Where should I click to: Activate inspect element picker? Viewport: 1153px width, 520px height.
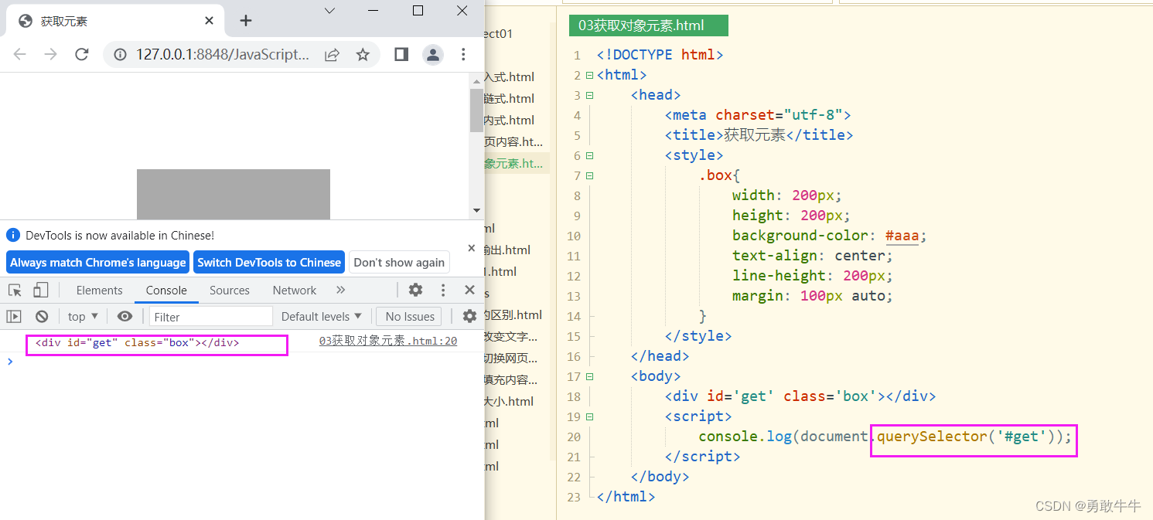(15, 291)
